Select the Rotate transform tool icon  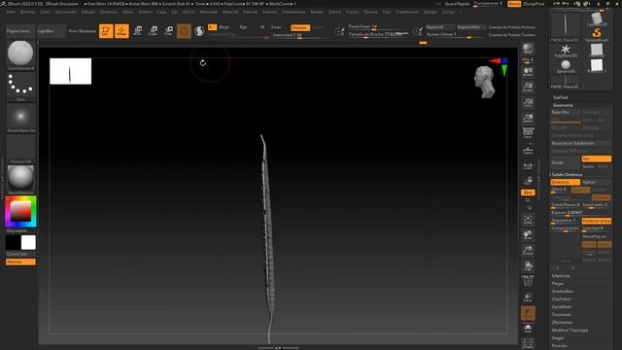(x=168, y=31)
